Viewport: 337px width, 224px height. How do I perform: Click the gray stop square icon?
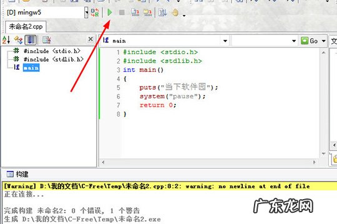[x=122, y=12]
